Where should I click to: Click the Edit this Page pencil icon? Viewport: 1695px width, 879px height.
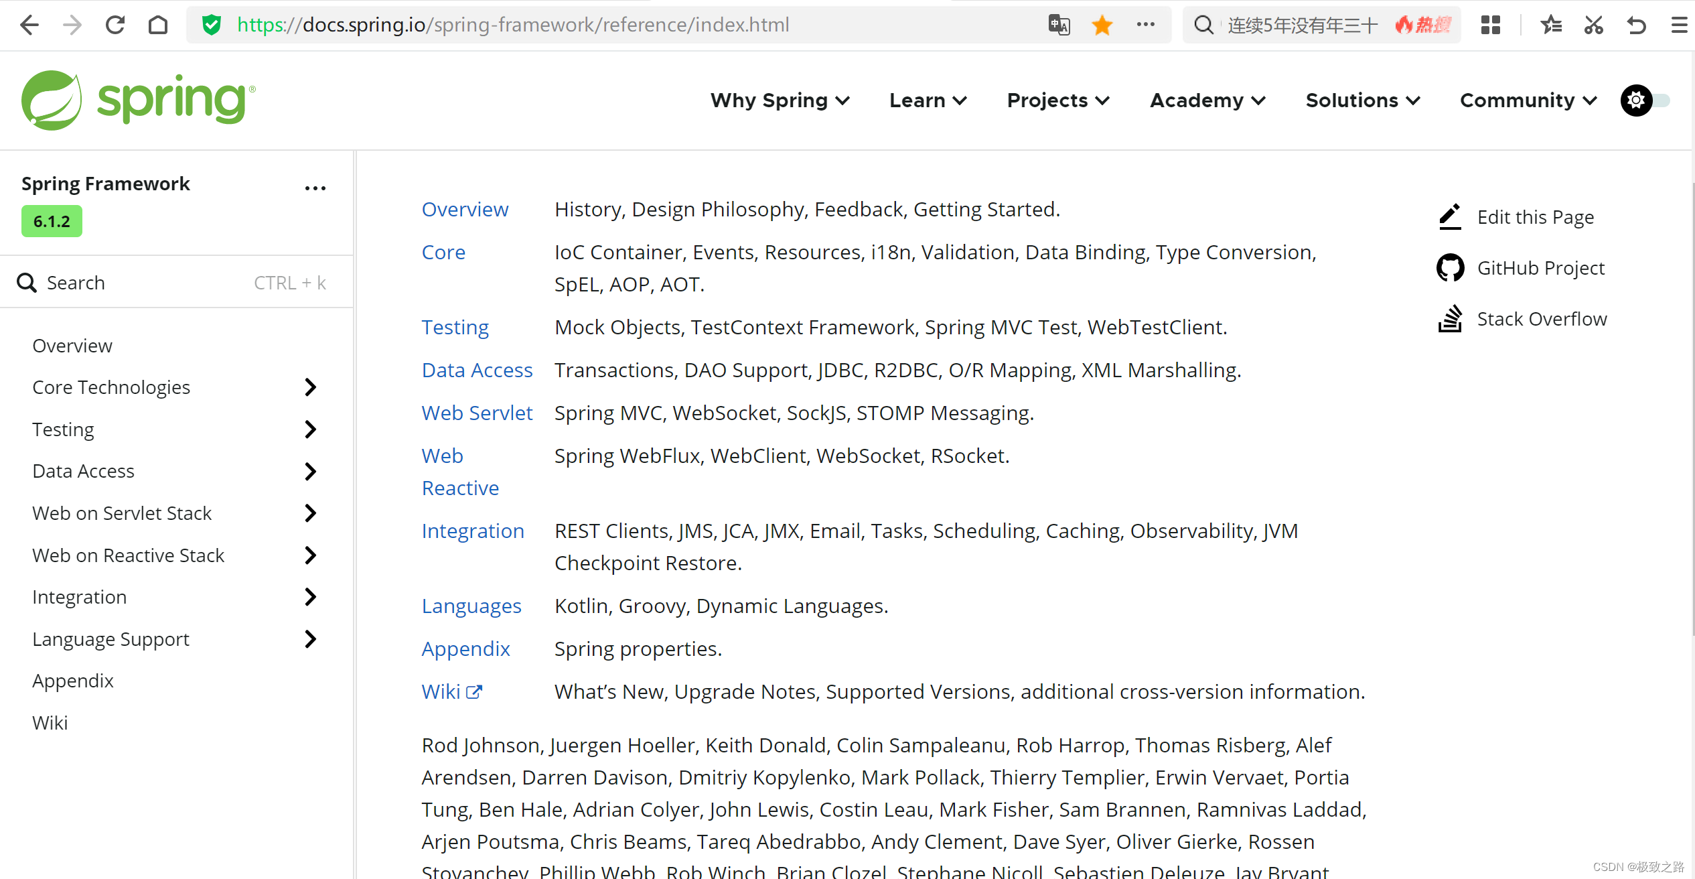pyautogui.click(x=1451, y=217)
